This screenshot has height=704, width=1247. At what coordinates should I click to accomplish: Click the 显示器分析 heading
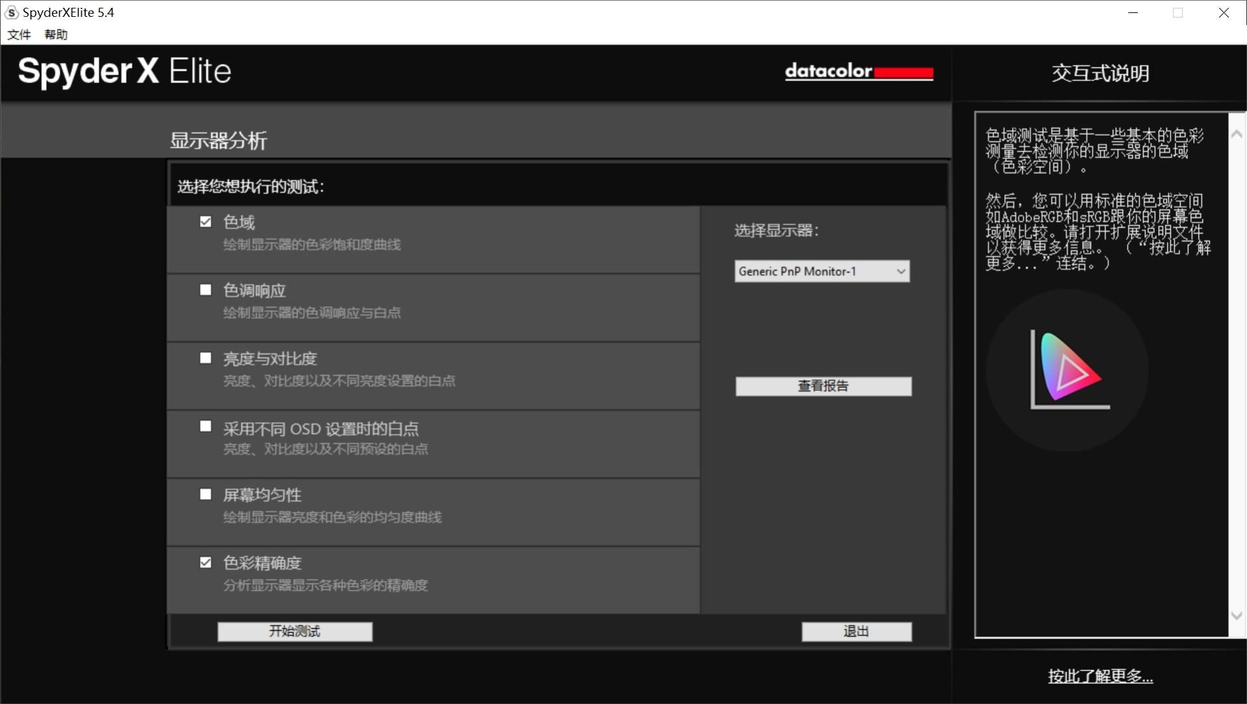pyautogui.click(x=219, y=140)
